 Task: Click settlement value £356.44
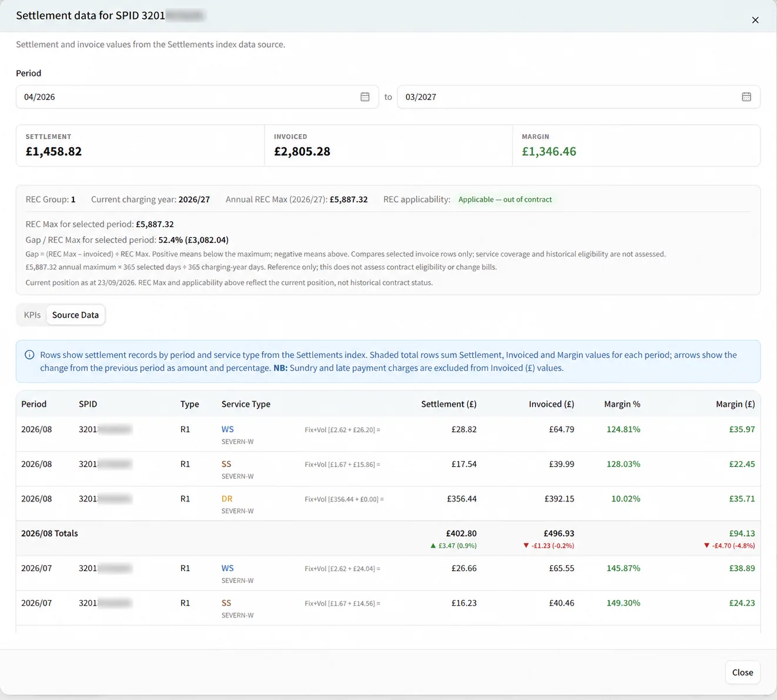461,499
